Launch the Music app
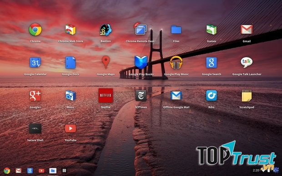This screenshot has width=282, height=176. [70, 95]
